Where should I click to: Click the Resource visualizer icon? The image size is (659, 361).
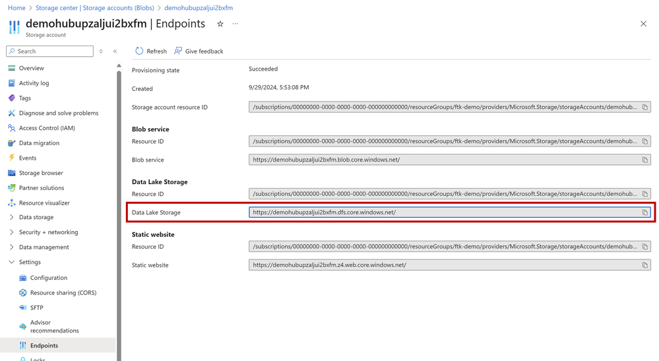(x=12, y=203)
